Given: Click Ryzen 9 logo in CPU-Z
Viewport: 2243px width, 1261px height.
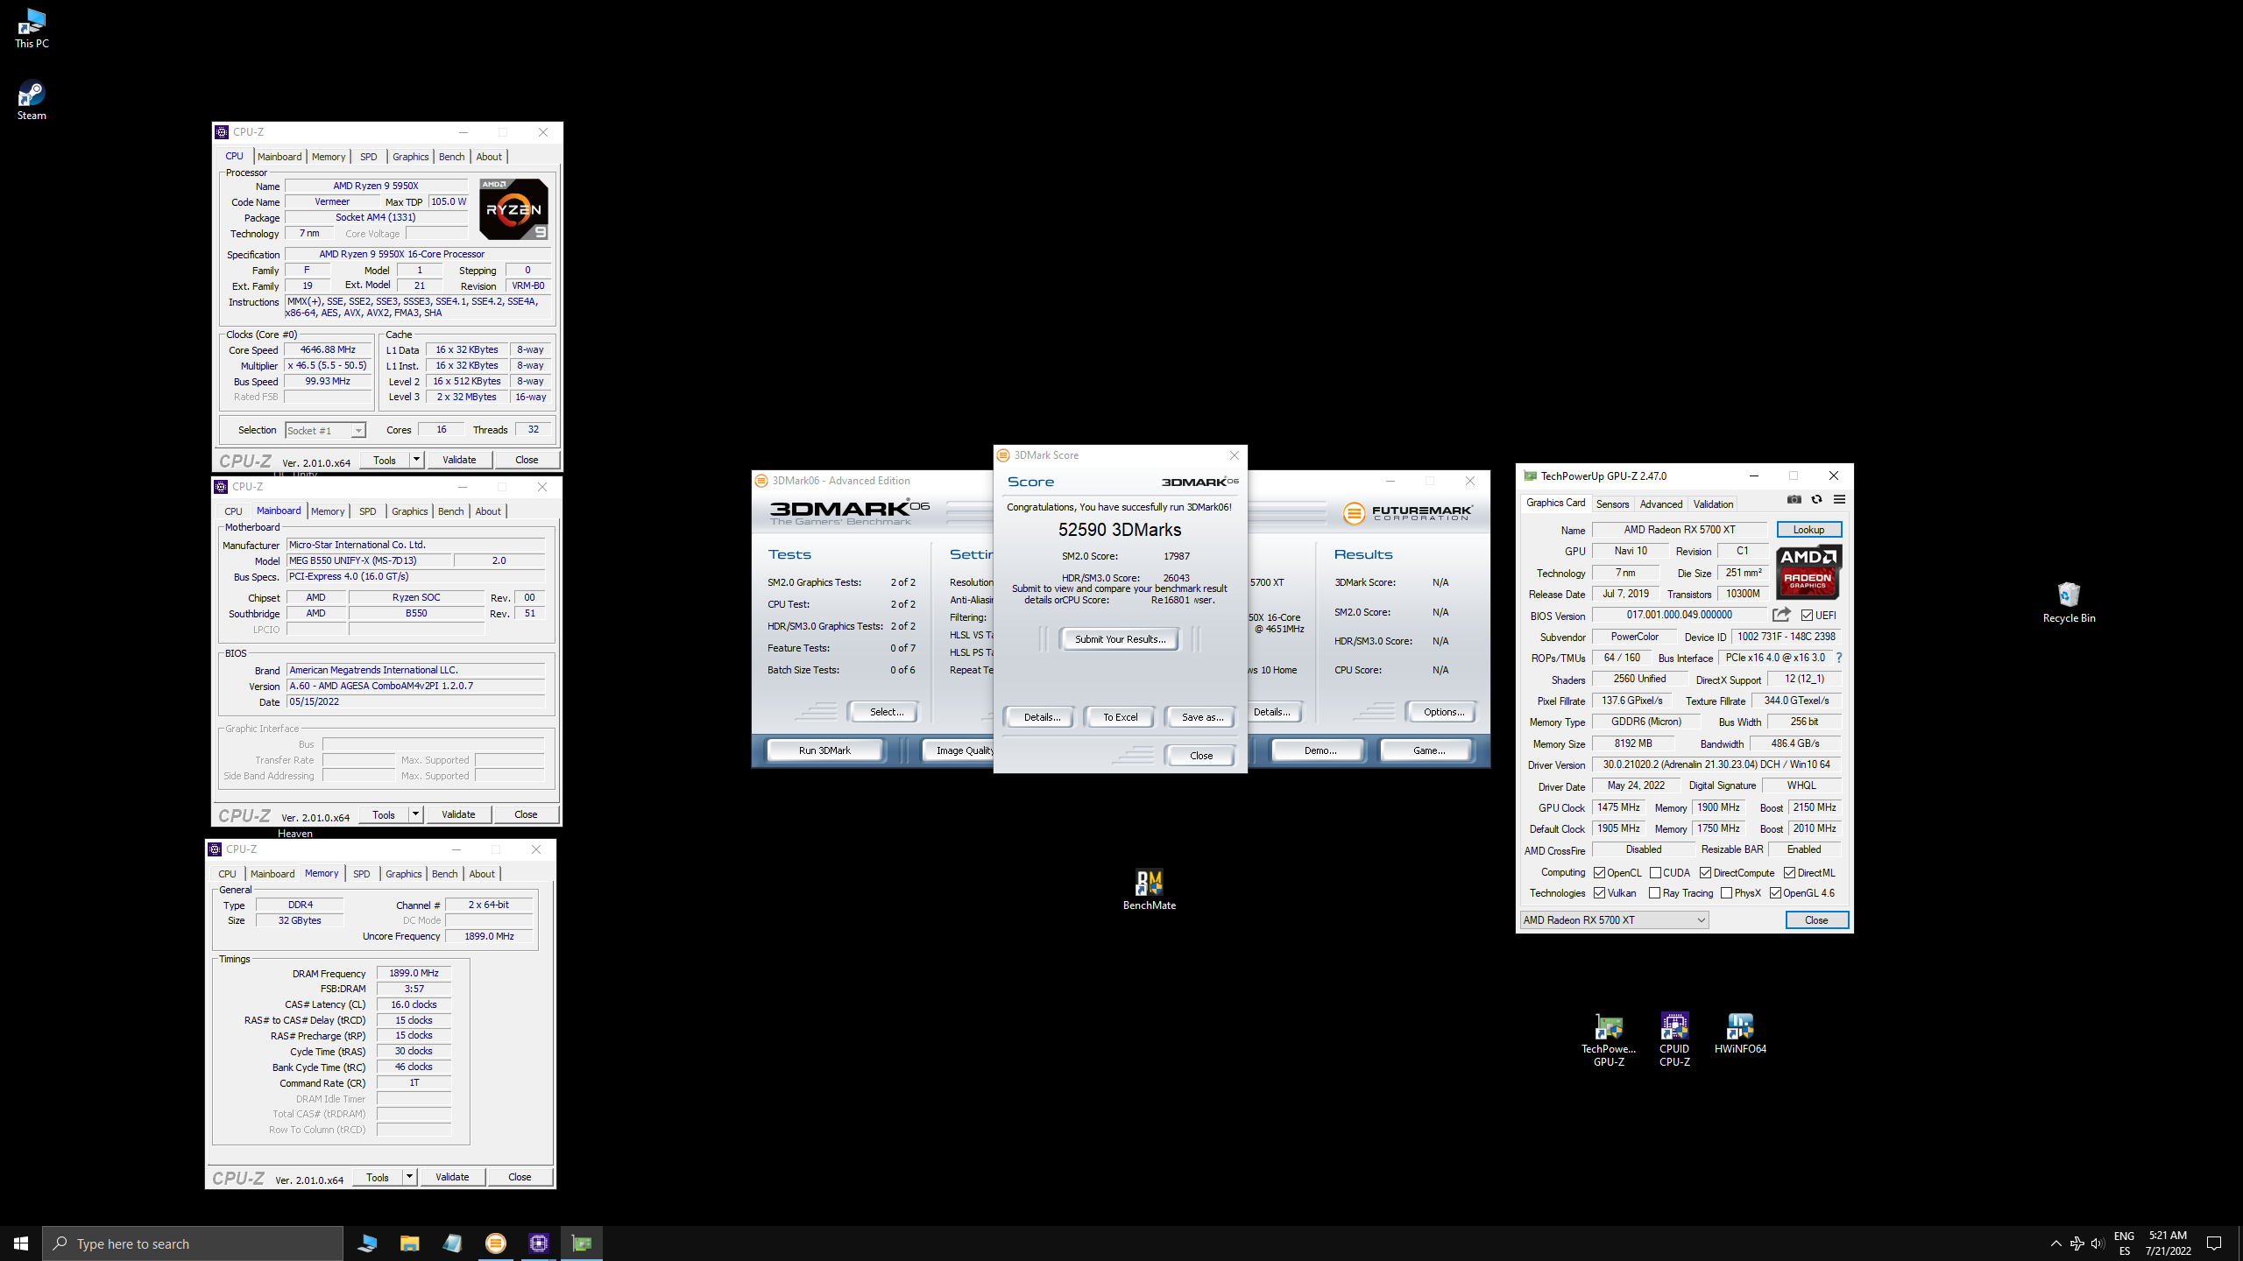Looking at the screenshot, I should (x=514, y=209).
